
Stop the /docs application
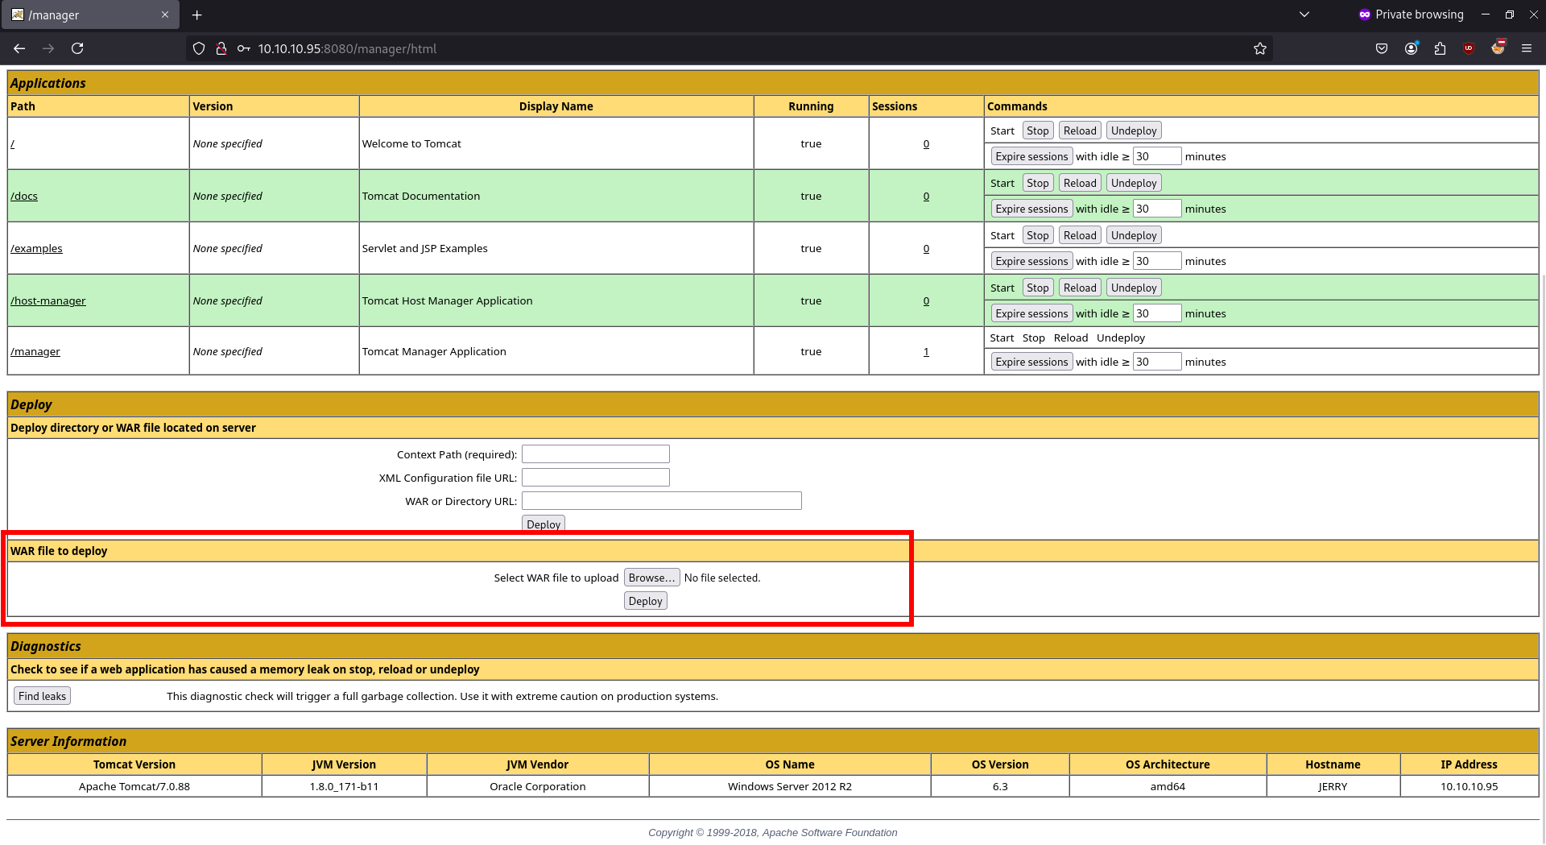point(1038,183)
